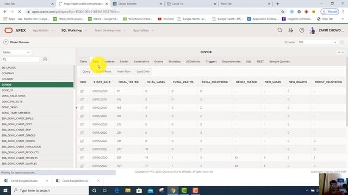The width and height of the screenshot is (348, 195).
Task: Click the Object Browser up-arrow icon
Action: [6, 42]
